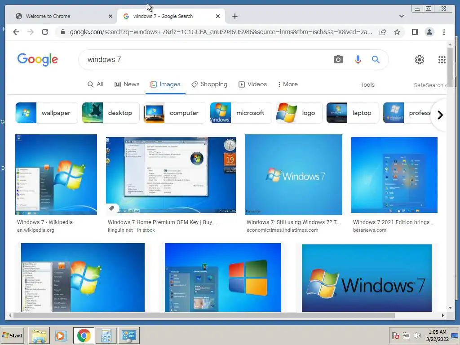Reload the current page

coord(45,32)
